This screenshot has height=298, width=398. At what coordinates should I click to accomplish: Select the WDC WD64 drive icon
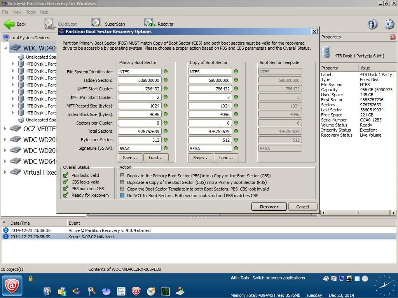pyautogui.click(x=16, y=161)
